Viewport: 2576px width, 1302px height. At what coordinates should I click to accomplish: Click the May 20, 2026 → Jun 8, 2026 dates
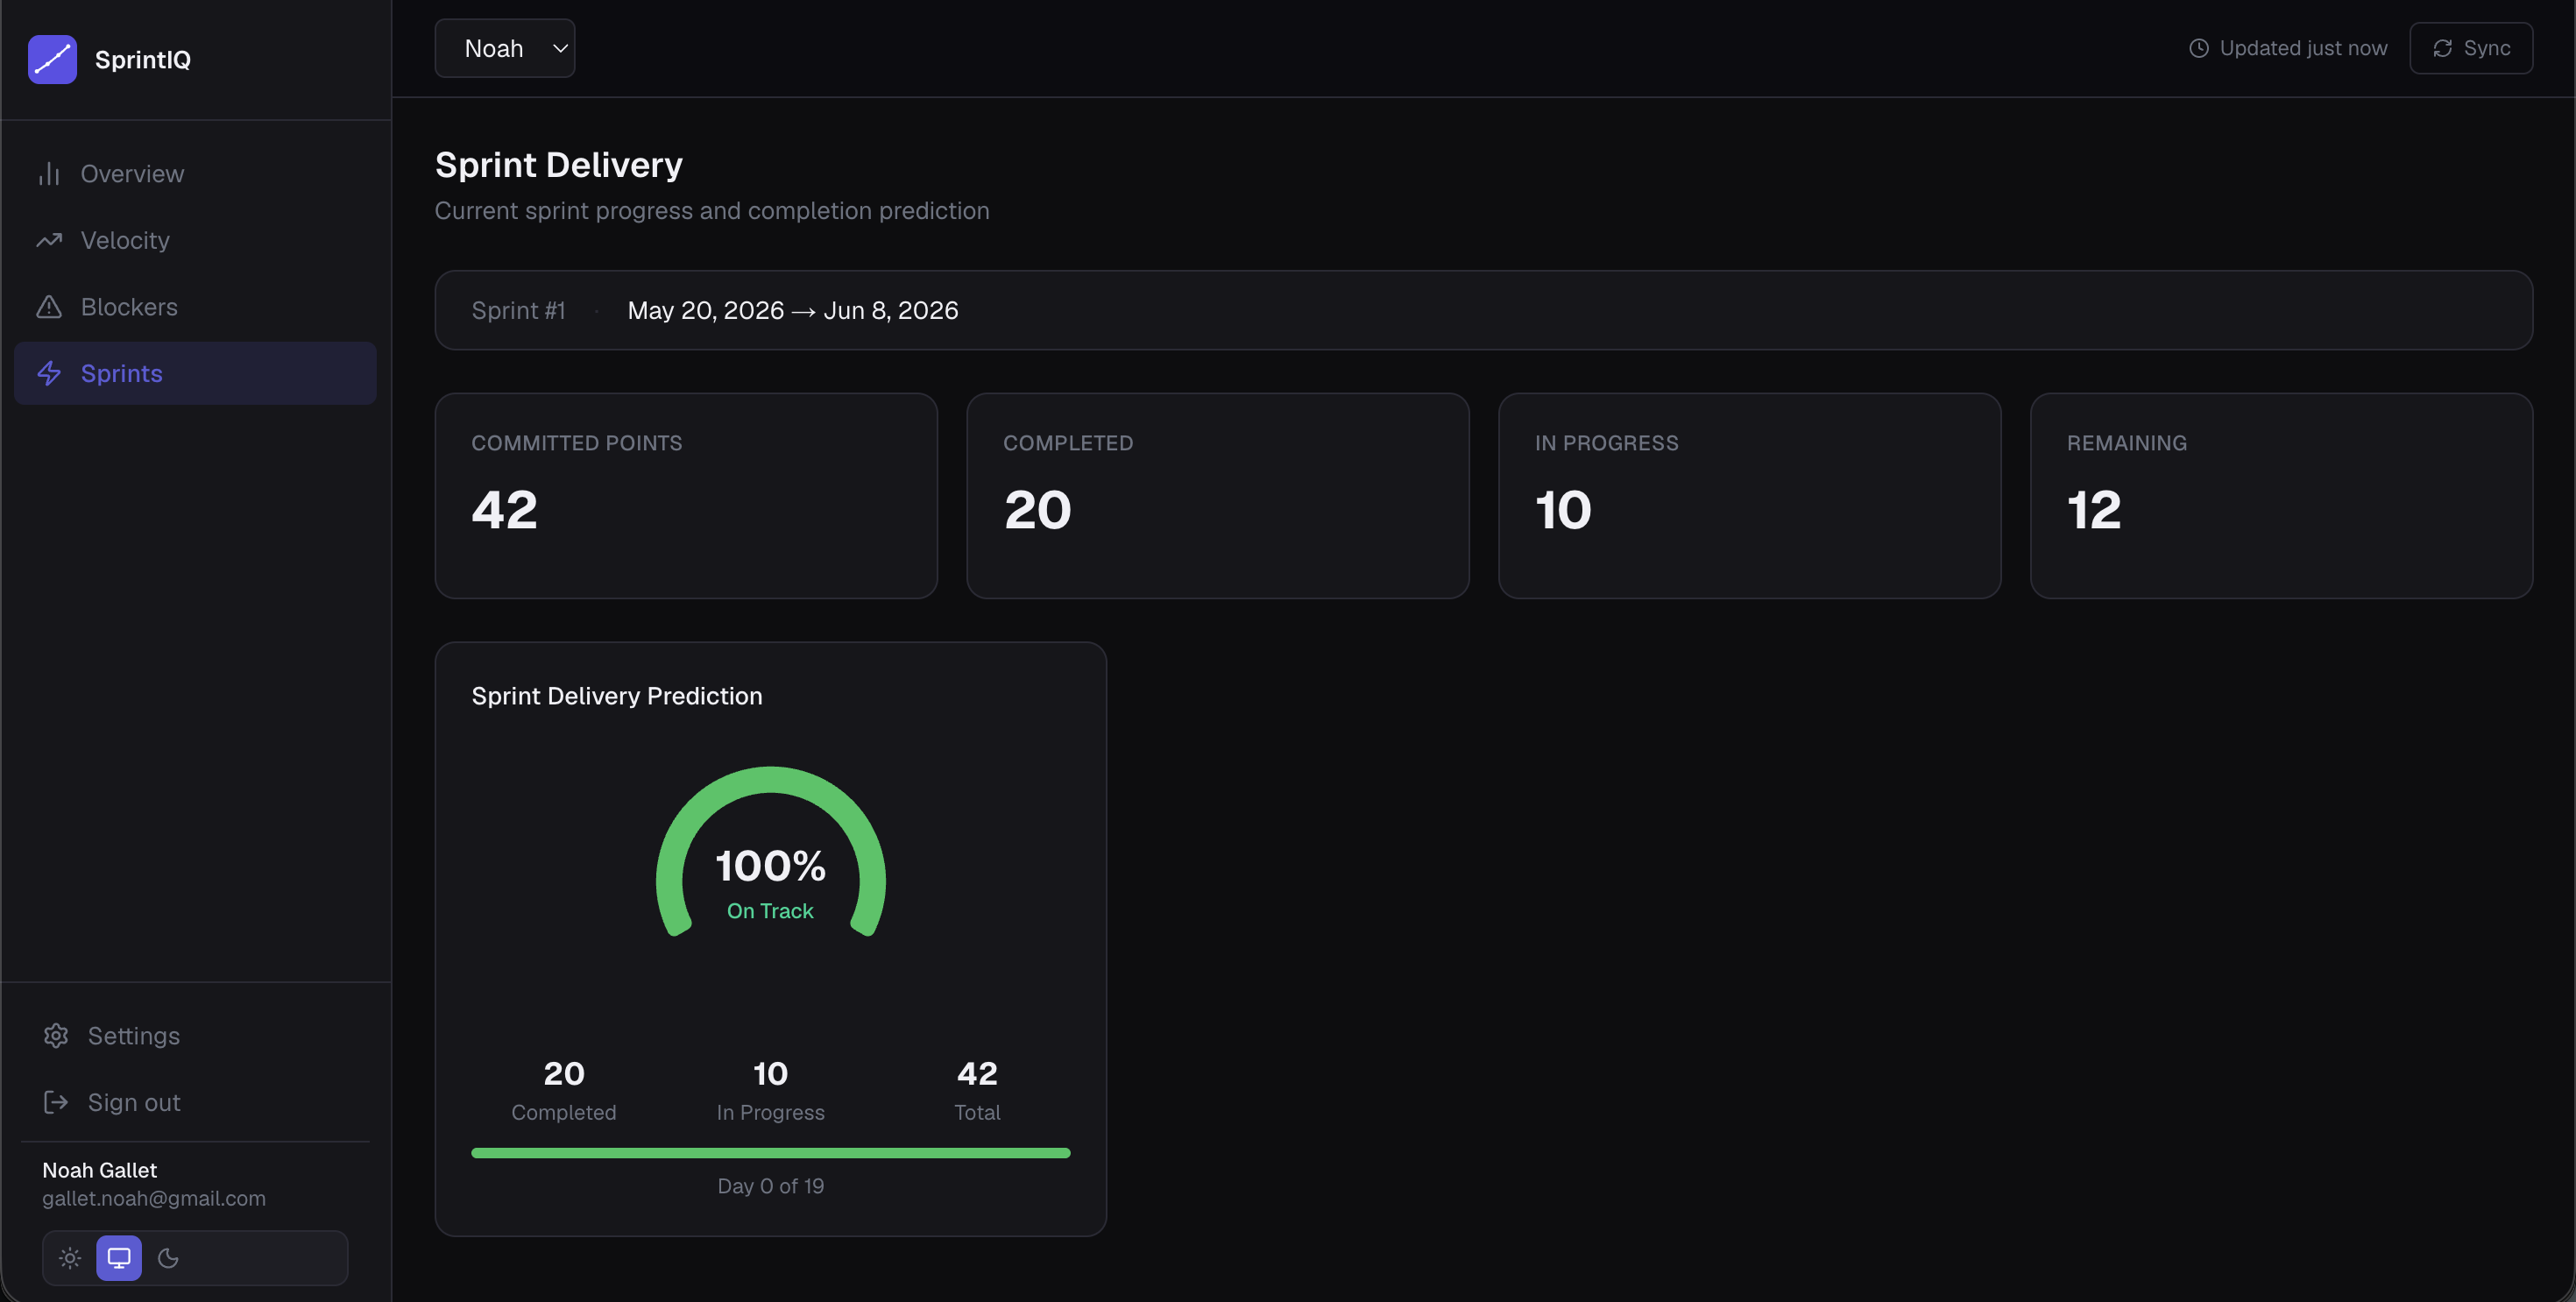coord(793,311)
